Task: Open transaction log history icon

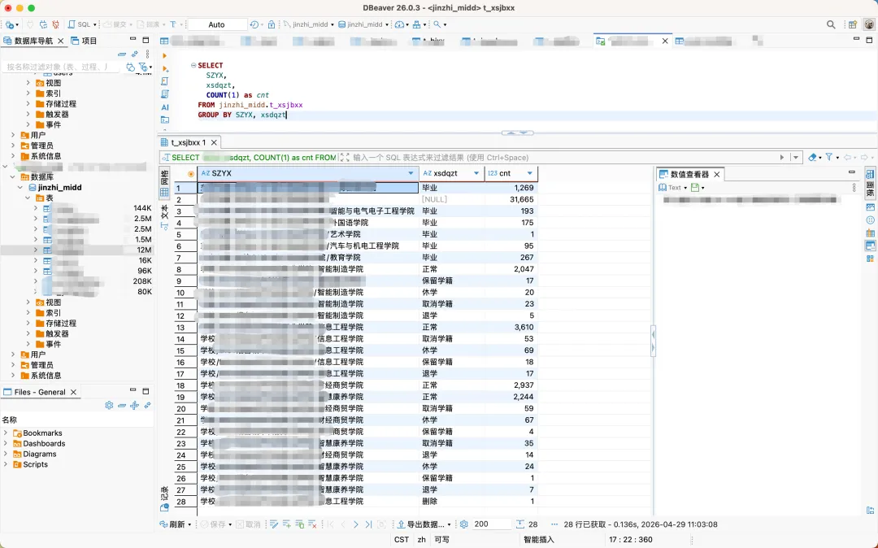Action: [x=255, y=24]
